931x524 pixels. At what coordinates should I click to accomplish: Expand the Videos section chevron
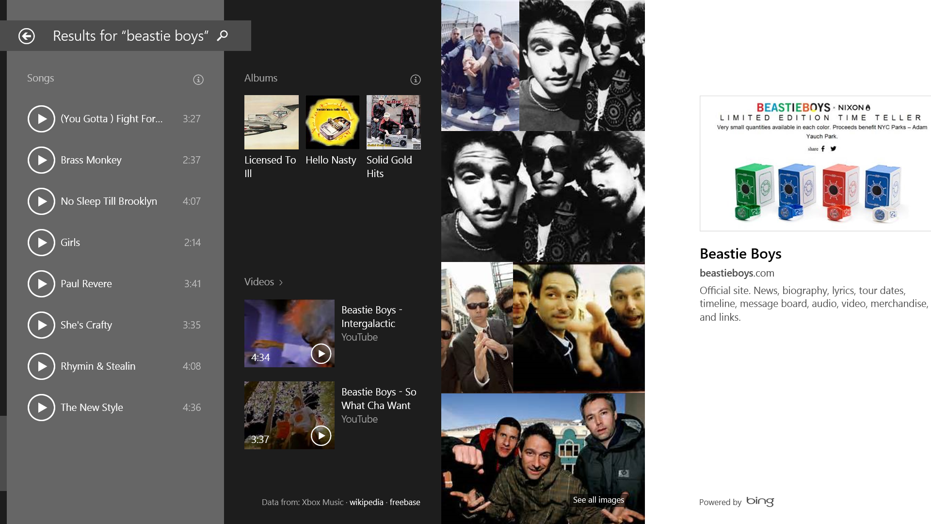pos(281,282)
